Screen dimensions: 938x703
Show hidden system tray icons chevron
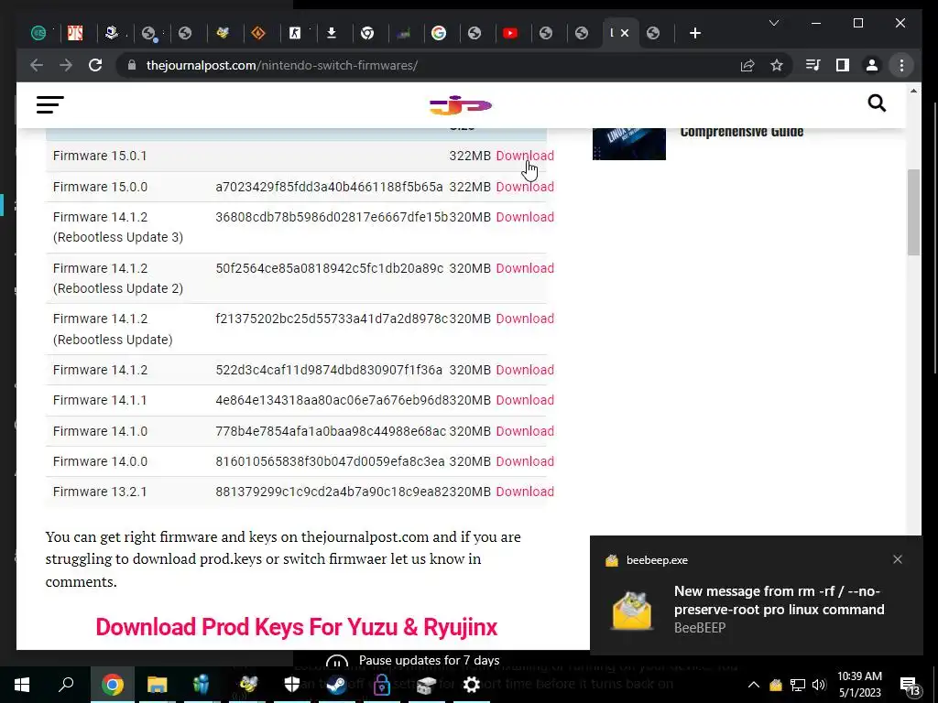coord(754,685)
